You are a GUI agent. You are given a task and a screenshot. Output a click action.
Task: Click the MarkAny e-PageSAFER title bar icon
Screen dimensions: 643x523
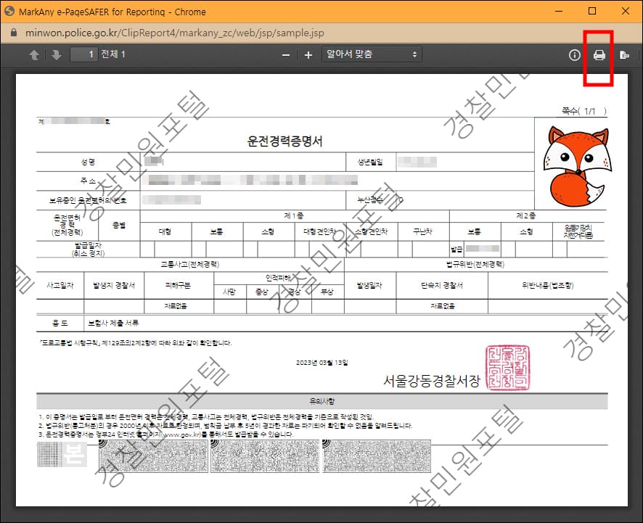click(10, 12)
